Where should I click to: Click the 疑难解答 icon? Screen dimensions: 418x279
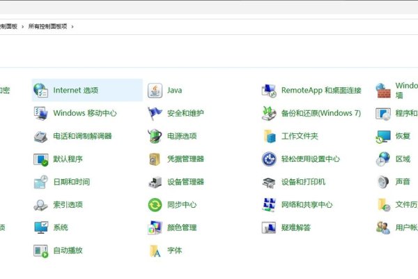click(x=269, y=228)
